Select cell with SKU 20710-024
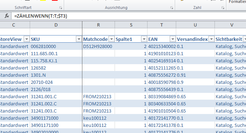The image size is (246, 133). point(56,82)
